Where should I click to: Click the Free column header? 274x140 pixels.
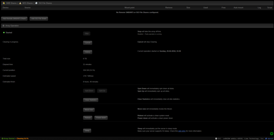point(224,8)
